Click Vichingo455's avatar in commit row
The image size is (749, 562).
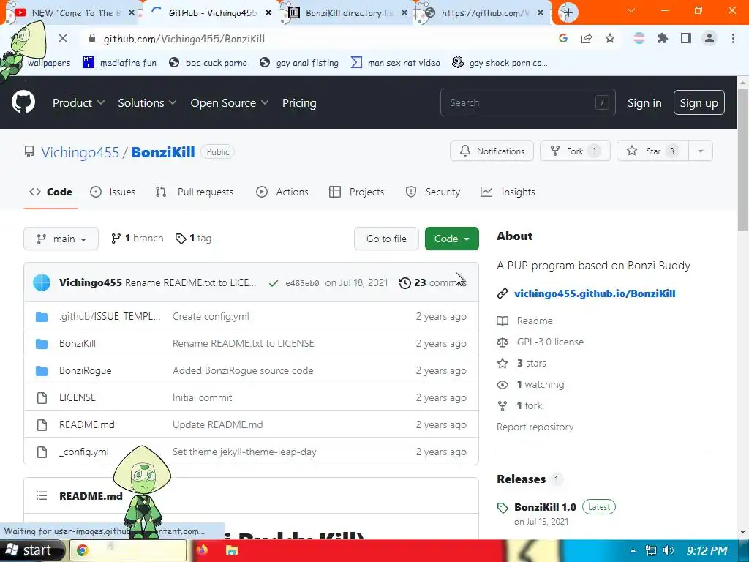coord(42,282)
